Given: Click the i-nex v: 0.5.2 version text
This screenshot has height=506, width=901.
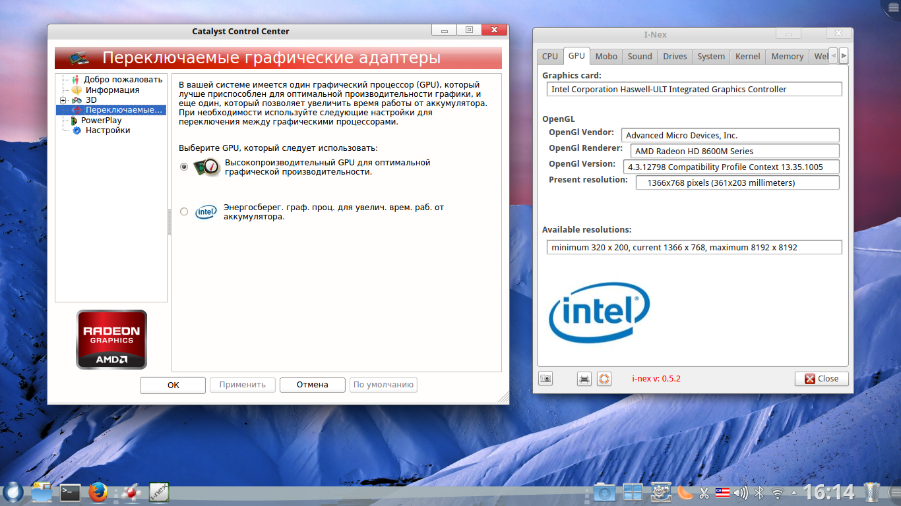Looking at the screenshot, I should pos(656,379).
